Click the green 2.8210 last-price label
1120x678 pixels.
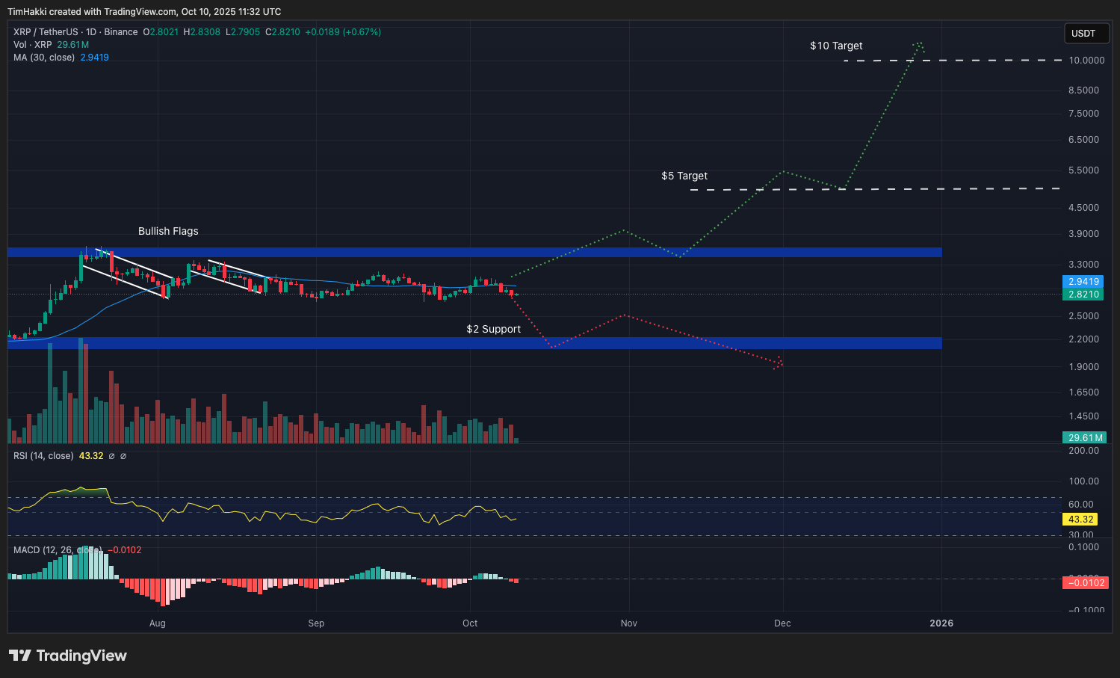1083,295
